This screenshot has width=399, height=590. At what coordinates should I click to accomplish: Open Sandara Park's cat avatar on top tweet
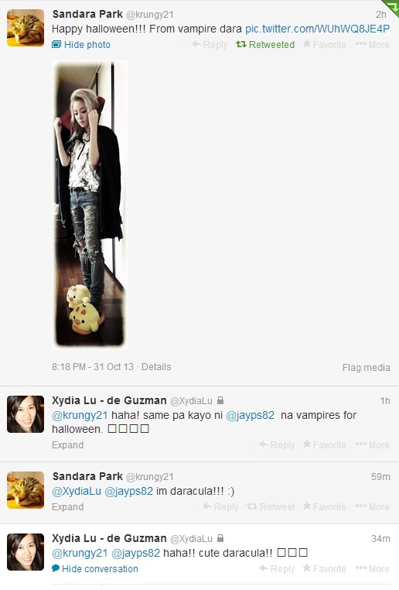click(26, 28)
